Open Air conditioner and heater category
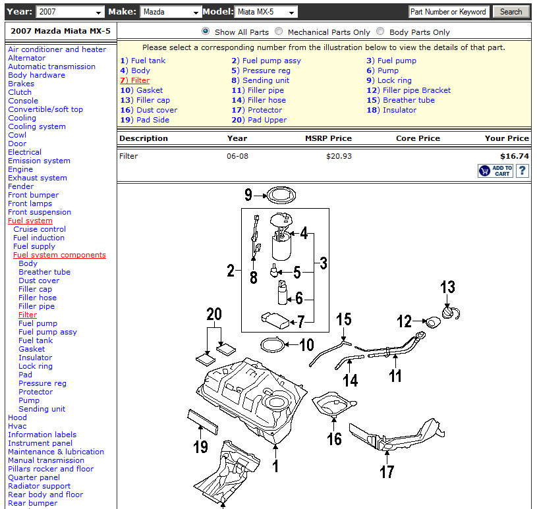 (57, 49)
